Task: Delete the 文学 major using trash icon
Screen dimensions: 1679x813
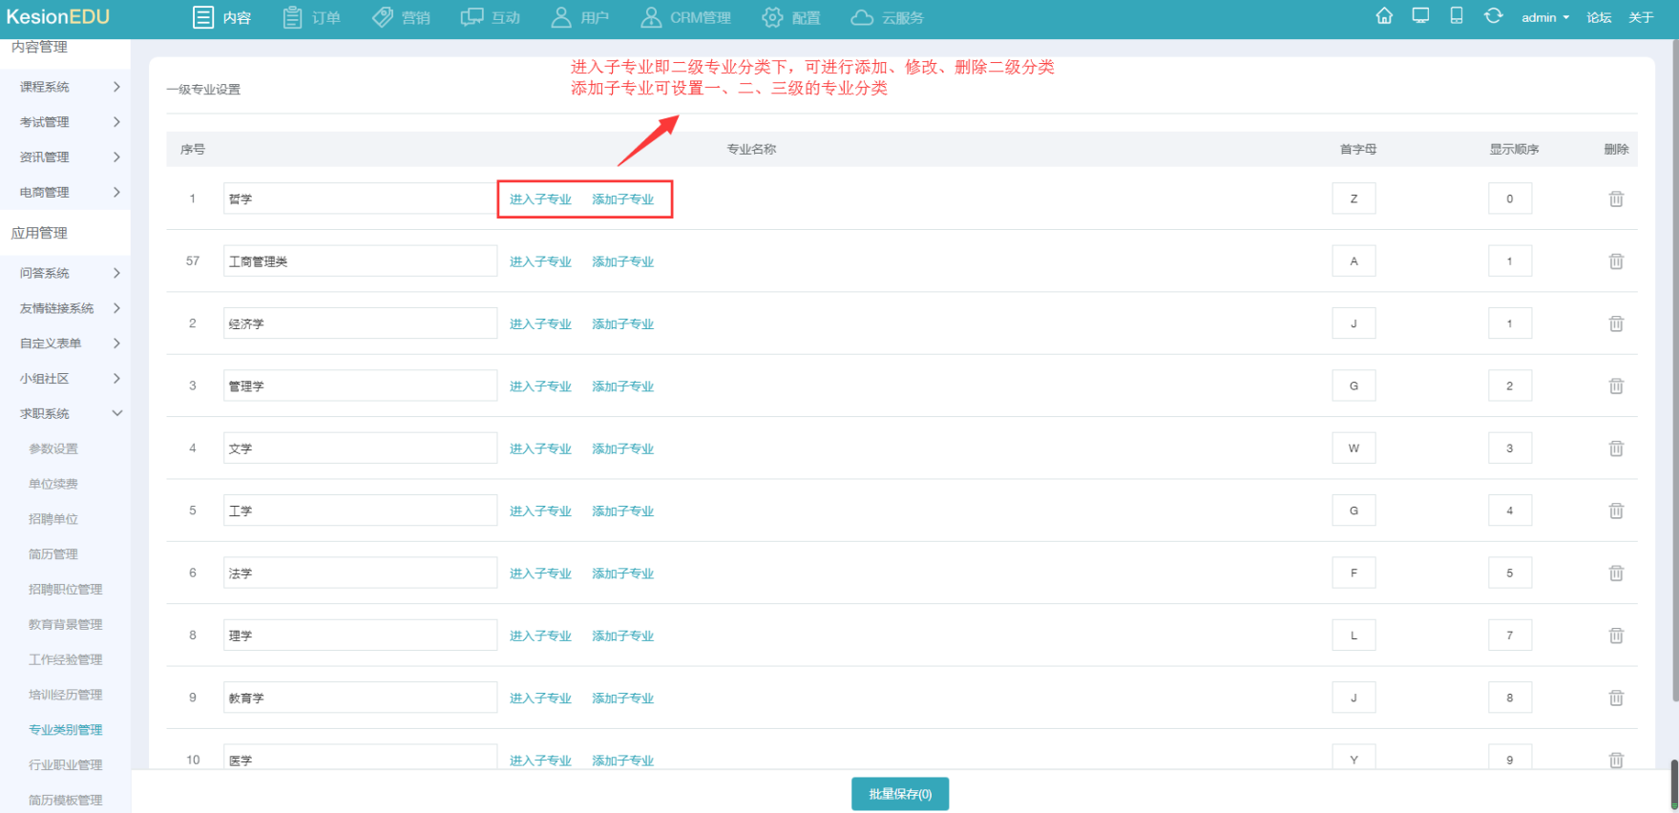Action: click(1616, 448)
